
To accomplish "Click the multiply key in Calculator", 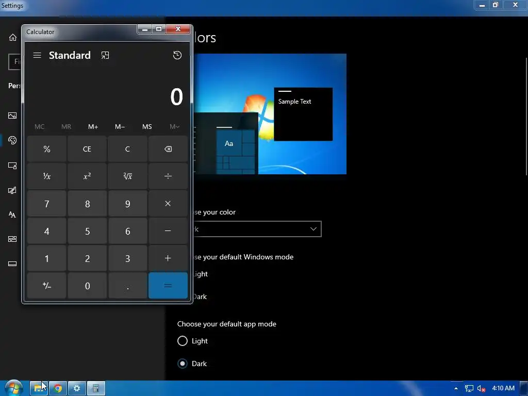I will click(x=168, y=203).
